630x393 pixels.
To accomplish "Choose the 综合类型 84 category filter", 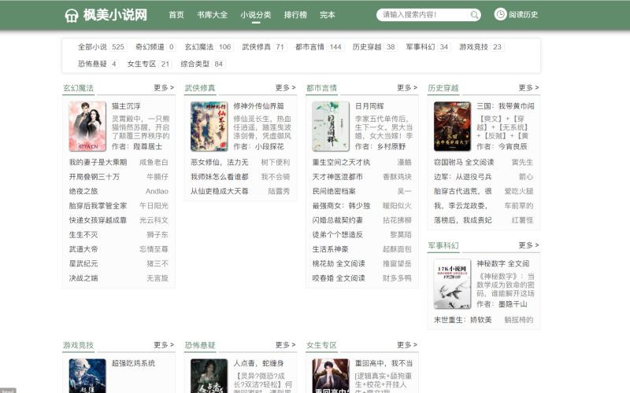I will [202, 64].
